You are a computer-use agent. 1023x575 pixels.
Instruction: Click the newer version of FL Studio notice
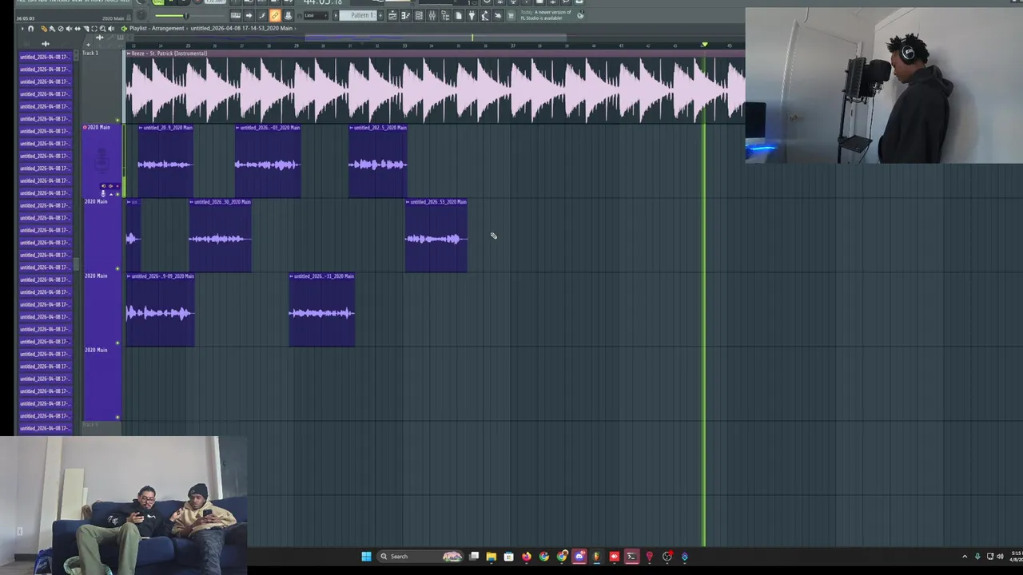(546, 15)
